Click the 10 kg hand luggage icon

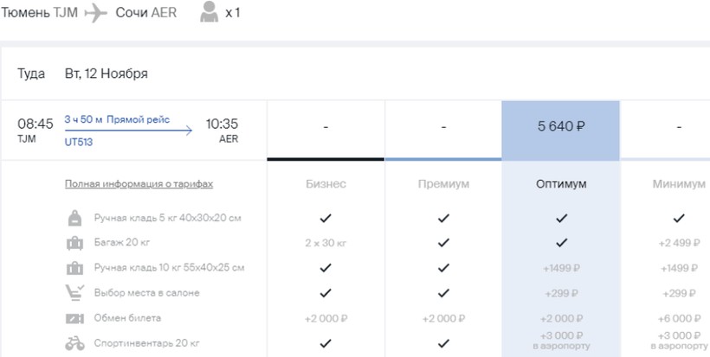pos(75,268)
